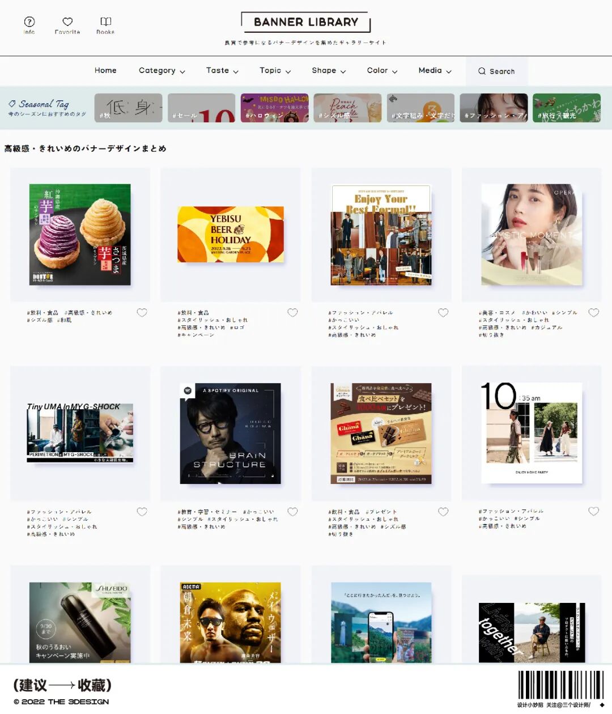The height and width of the screenshot is (714, 612).
Task: Select the #秋 seasonal tag
Action: (x=128, y=108)
